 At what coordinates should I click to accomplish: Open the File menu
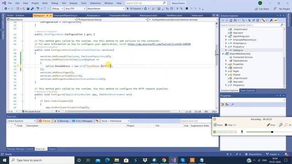(x=10, y=3)
